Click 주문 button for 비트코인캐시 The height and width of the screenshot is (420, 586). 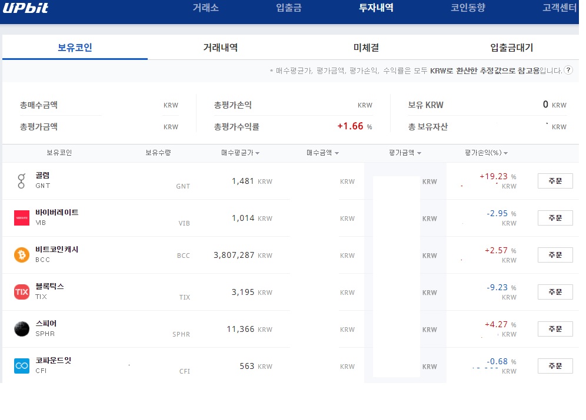(555, 255)
